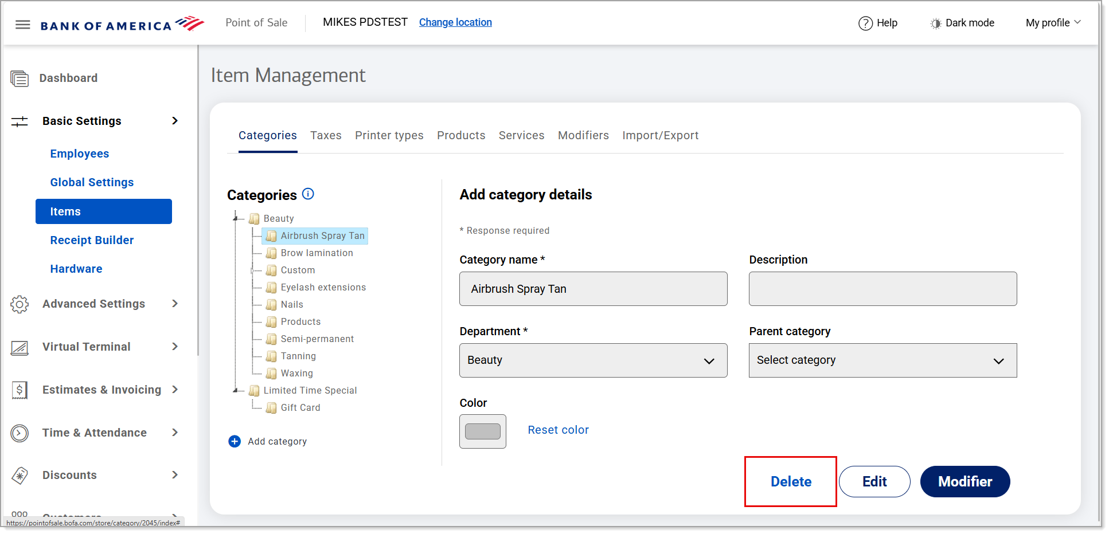Click the Limited Time Special folder icon
The height and width of the screenshot is (534, 1109).
coord(254,391)
